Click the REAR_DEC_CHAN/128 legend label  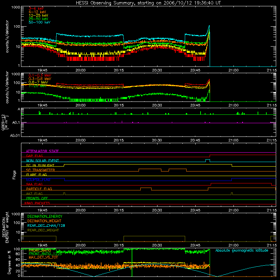coord(46,225)
